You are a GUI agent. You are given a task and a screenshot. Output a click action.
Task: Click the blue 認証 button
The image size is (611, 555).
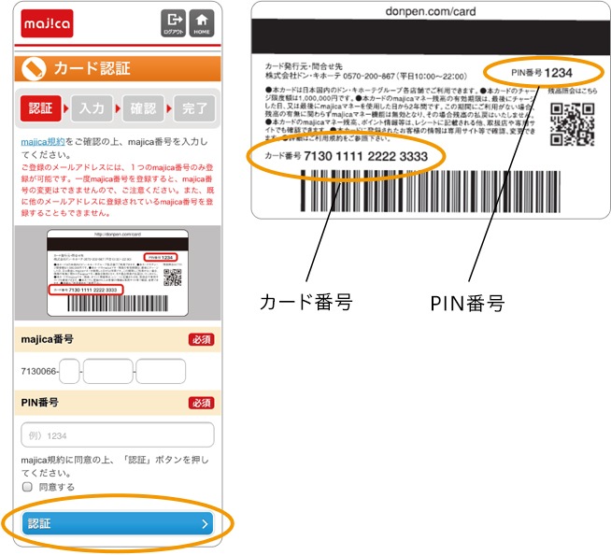[118, 523]
